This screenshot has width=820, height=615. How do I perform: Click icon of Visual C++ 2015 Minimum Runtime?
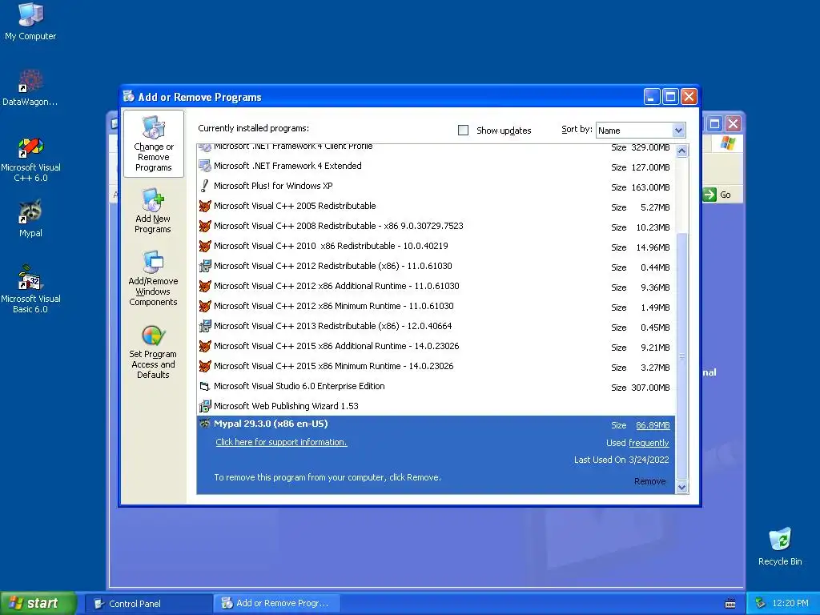click(204, 366)
